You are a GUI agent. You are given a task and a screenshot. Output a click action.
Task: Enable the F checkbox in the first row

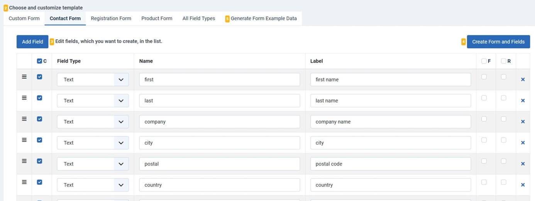pyautogui.click(x=484, y=77)
